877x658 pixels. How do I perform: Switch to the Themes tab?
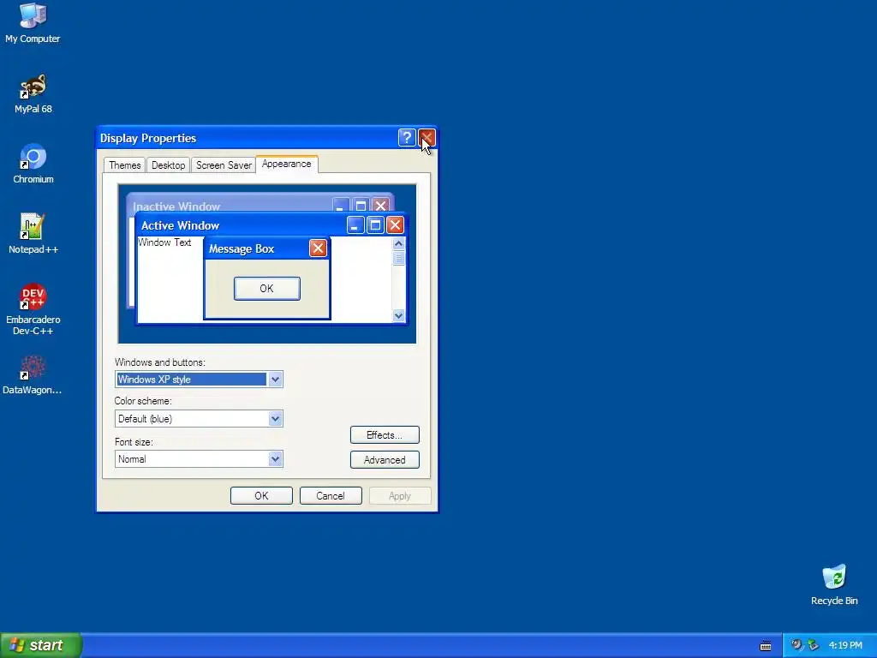(x=125, y=165)
